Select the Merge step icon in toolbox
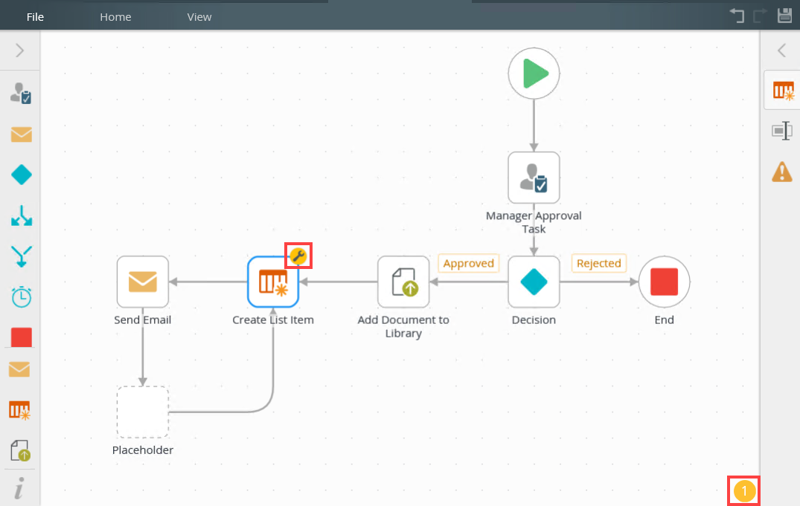Image resolution: width=800 pixels, height=506 pixels. pos(21,256)
